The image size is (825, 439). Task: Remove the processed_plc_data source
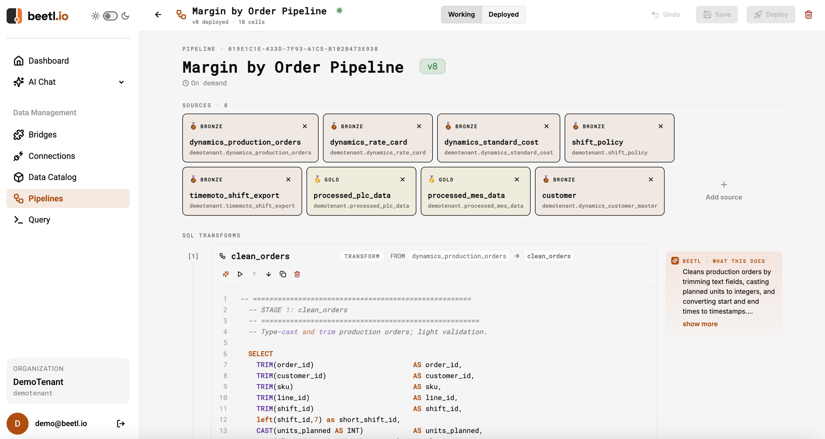[x=403, y=179]
